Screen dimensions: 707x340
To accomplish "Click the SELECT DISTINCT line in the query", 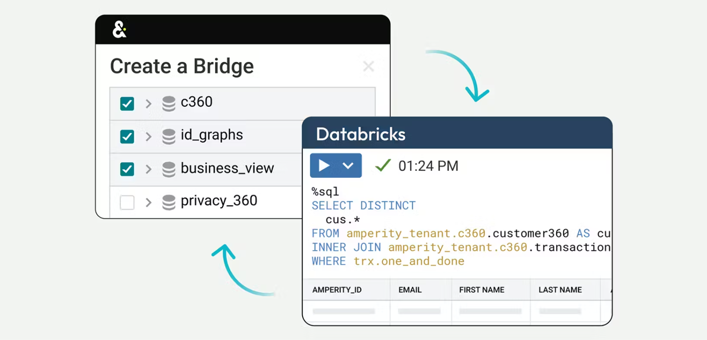I will click(x=364, y=205).
